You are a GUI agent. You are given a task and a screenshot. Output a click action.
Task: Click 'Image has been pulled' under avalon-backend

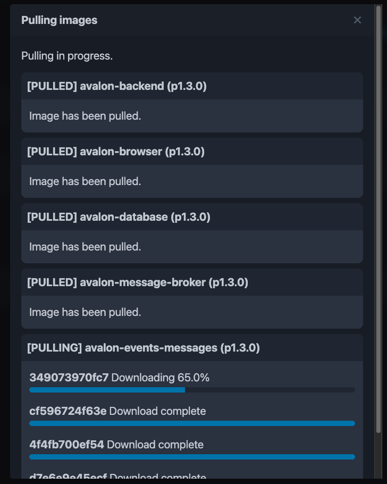pyautogui.click(x=85, y=116)
